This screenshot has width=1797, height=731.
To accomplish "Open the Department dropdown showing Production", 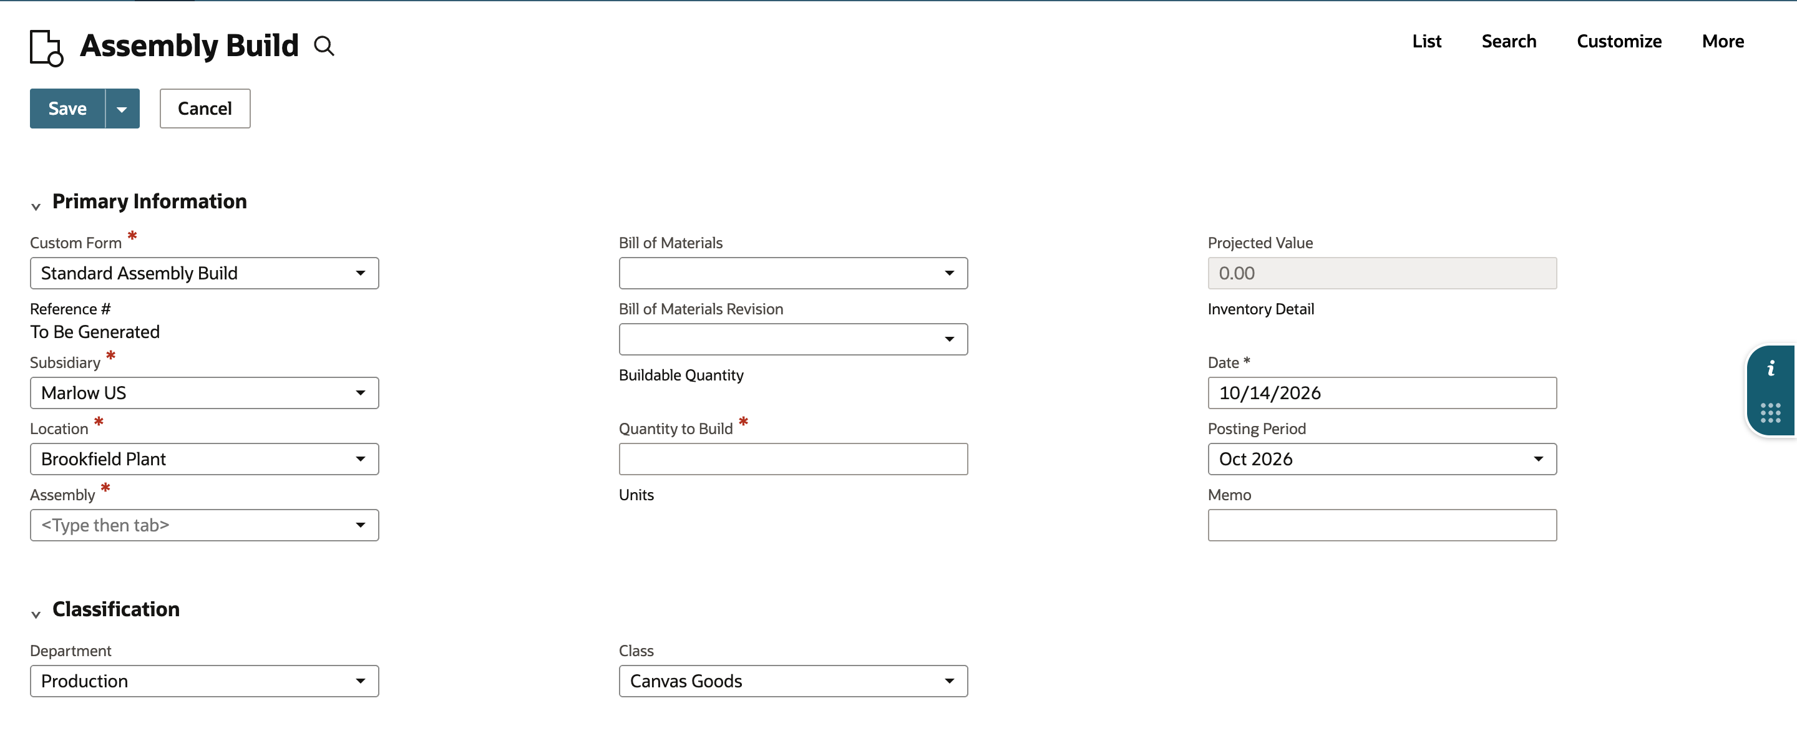I will [x=205, y=682].
